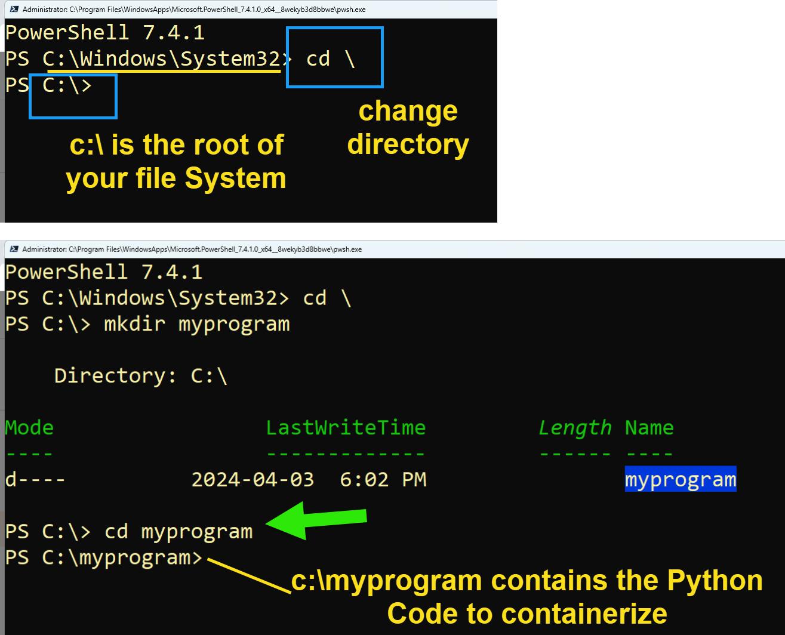The width and height of the screenshot is (785, 635).
Task: Click the 'Length' column header
Action: click(575, 428)
